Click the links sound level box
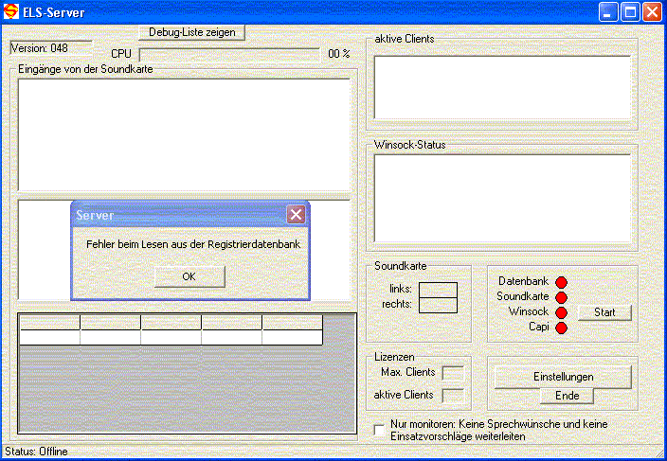 point(438,290)
